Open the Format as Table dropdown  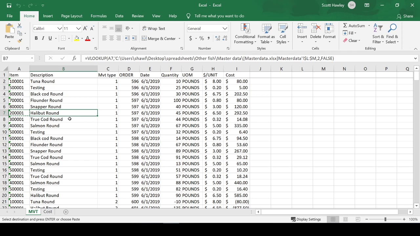tap(266, 33)
